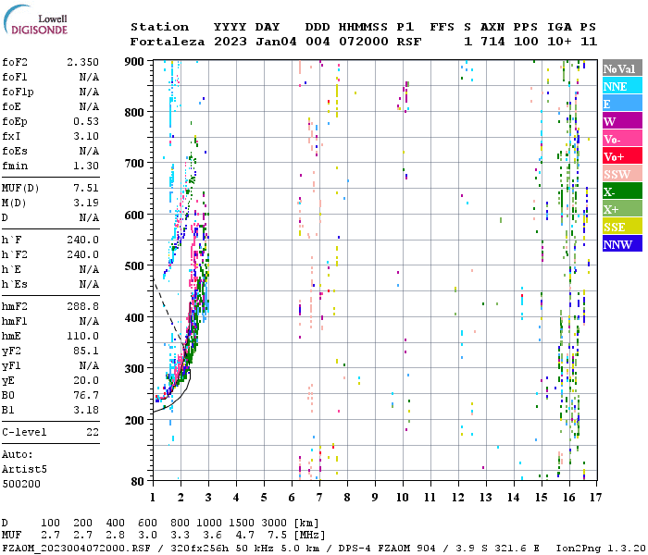Select the E blue legend swatch
The height and width of the screenshot is (555, 648).
622,104
